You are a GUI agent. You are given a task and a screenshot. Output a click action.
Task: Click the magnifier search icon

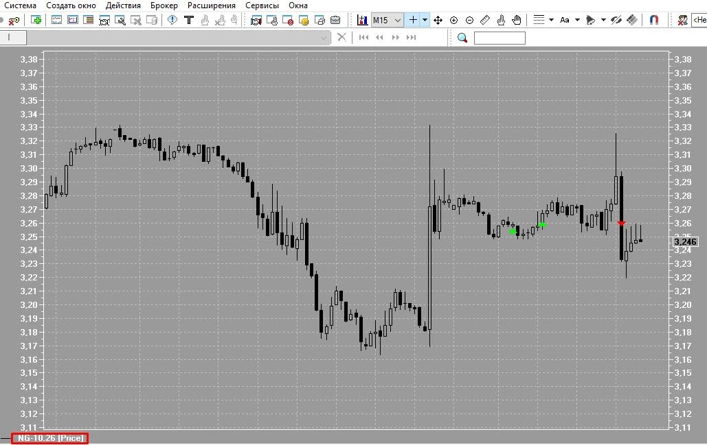tap(462, 38)
